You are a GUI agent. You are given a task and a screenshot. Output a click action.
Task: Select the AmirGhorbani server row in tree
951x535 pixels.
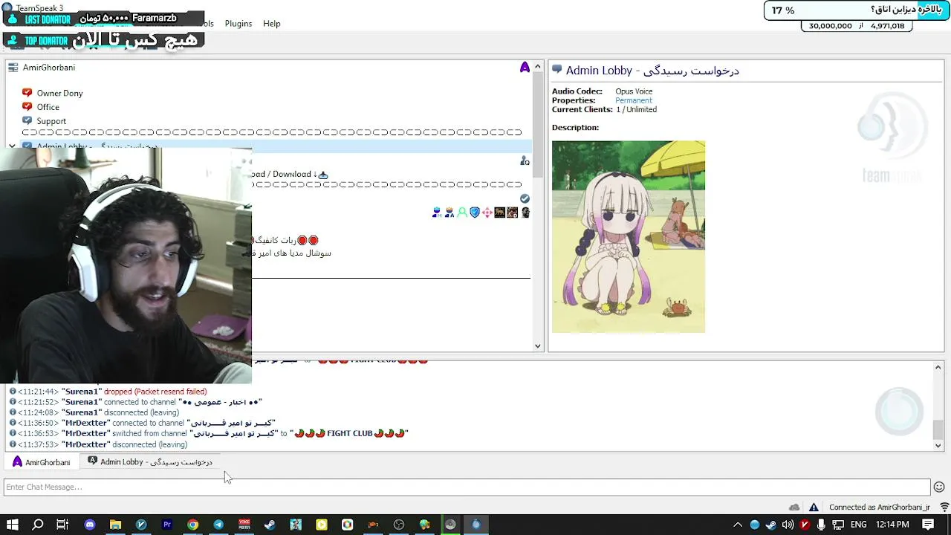(269, 67)
